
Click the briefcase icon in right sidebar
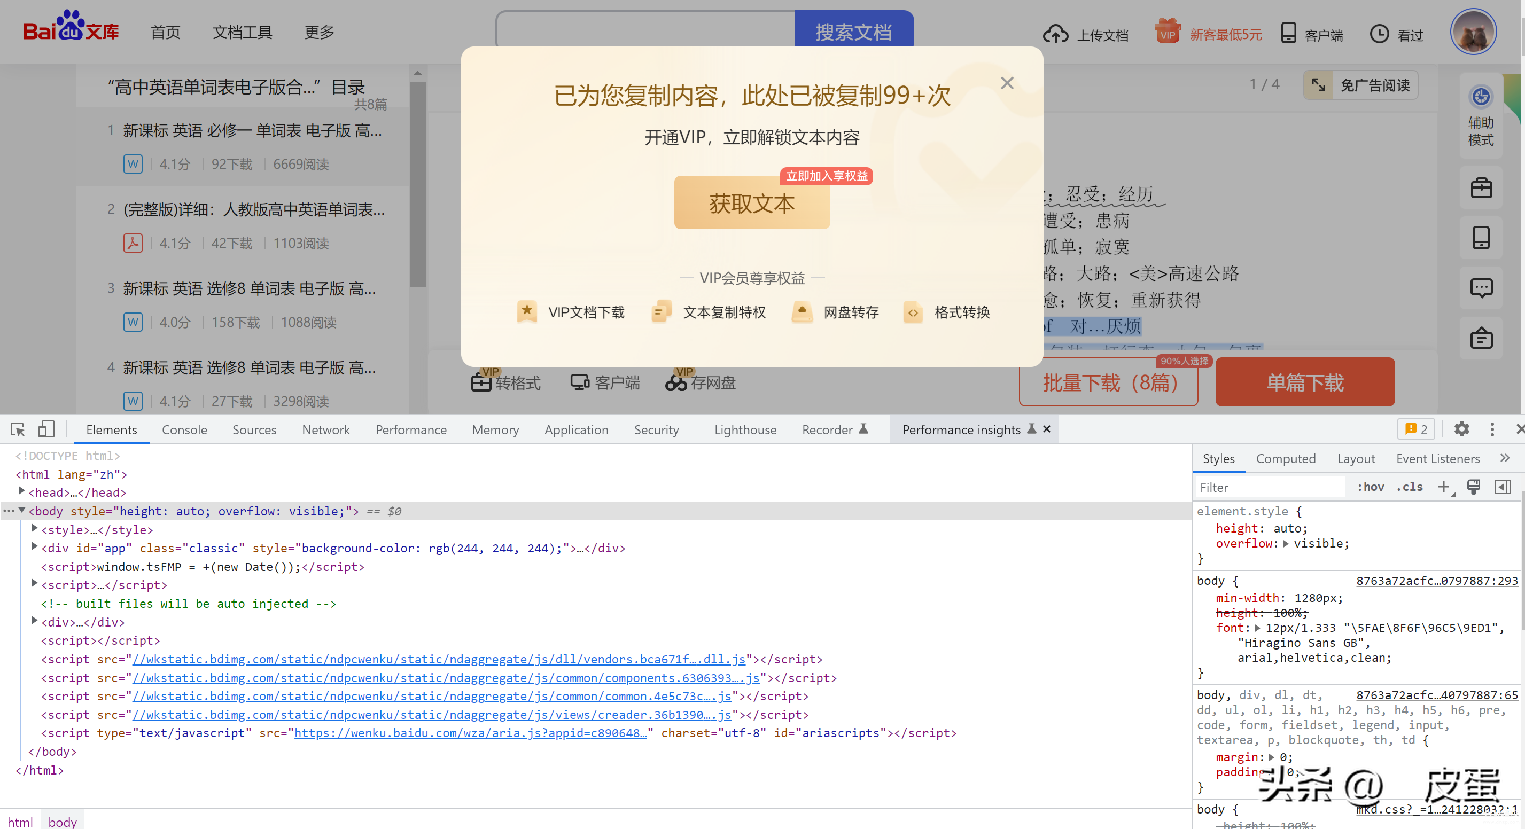[x=1481, y=189]
